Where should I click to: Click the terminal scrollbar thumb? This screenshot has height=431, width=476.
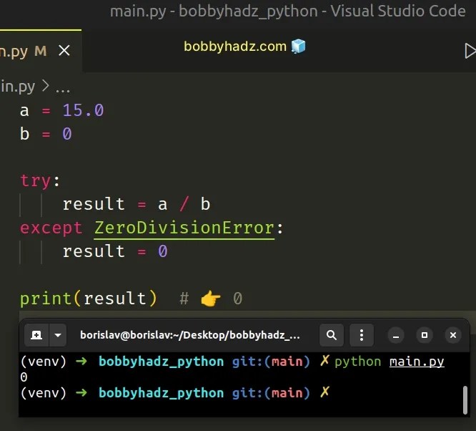[x=465, y=400]
